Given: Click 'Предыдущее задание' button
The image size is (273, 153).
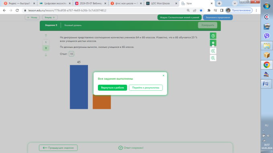Looking at the screenshot, I should (x=58, y=148).
